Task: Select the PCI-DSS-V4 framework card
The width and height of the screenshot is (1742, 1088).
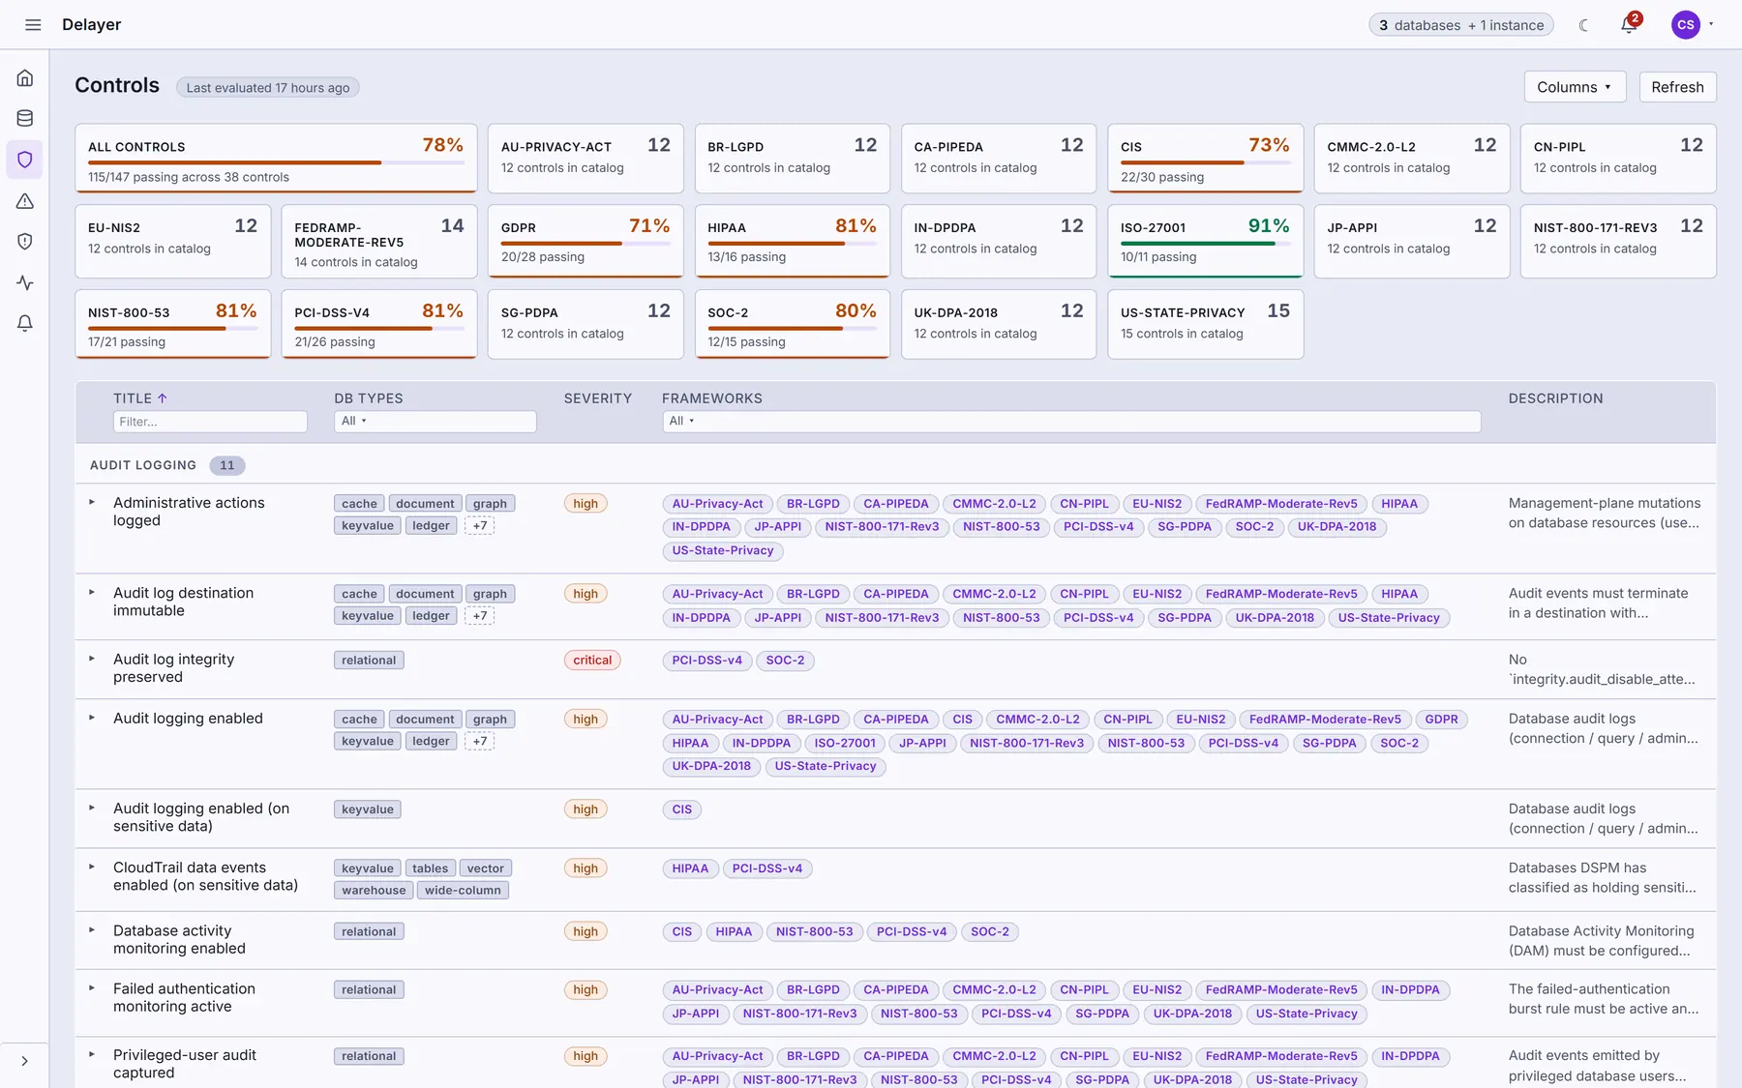Action: 379,324
